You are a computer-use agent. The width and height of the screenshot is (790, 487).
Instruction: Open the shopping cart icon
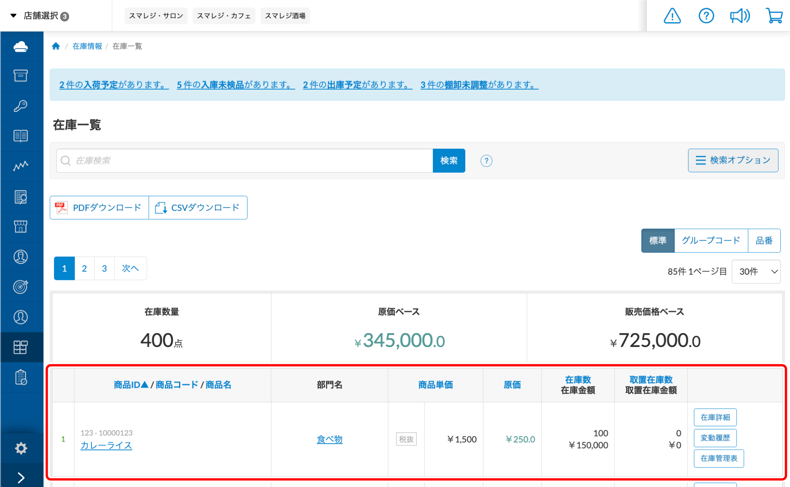(x=774, y=16)
